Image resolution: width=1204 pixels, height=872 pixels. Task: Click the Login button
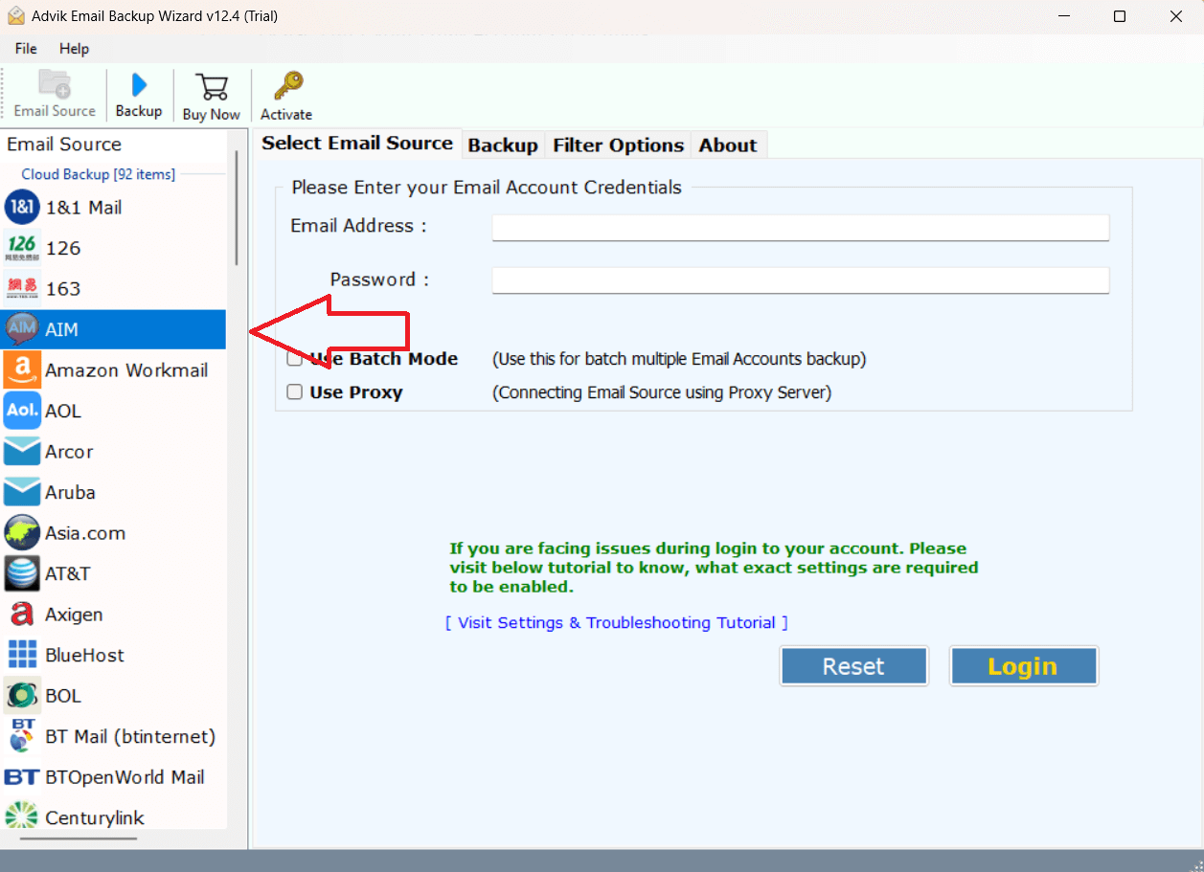(1023, 665)
